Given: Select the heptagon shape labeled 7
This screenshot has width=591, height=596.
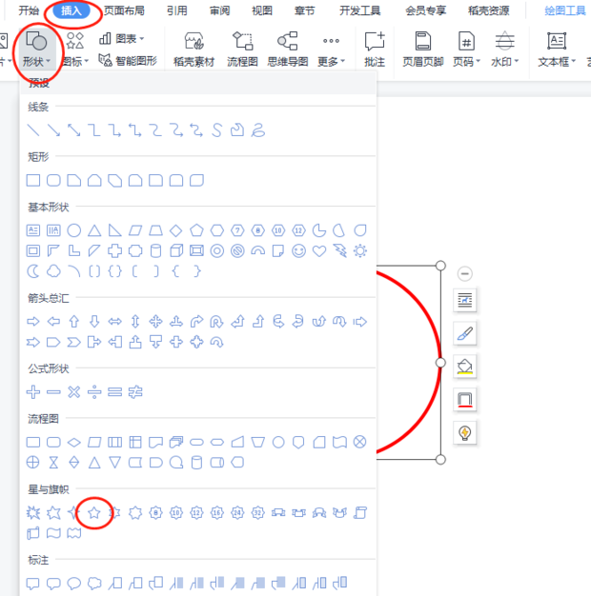Looking at the screenshot, I should [x=237, y=230].
